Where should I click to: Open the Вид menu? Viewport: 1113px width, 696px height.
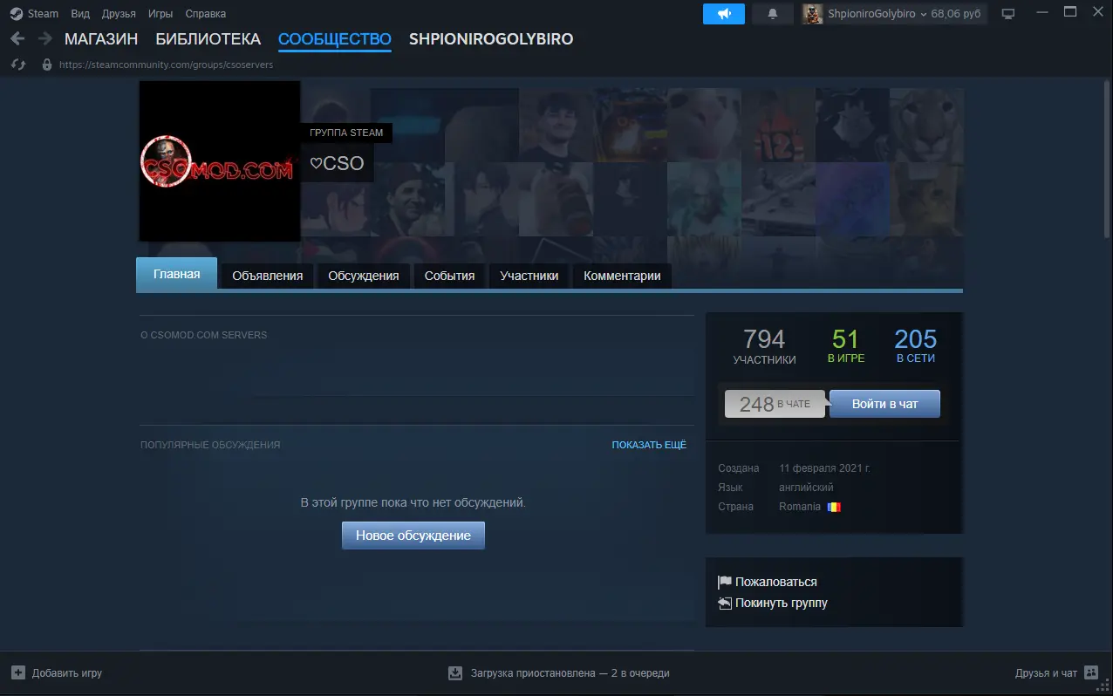tap(80, 14)
